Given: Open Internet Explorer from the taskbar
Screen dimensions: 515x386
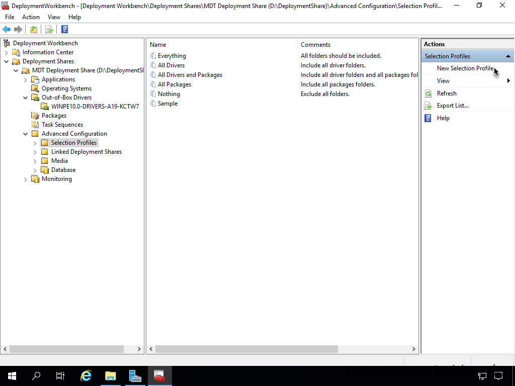Looking at the screenshot, I should [x=87, y=375].
